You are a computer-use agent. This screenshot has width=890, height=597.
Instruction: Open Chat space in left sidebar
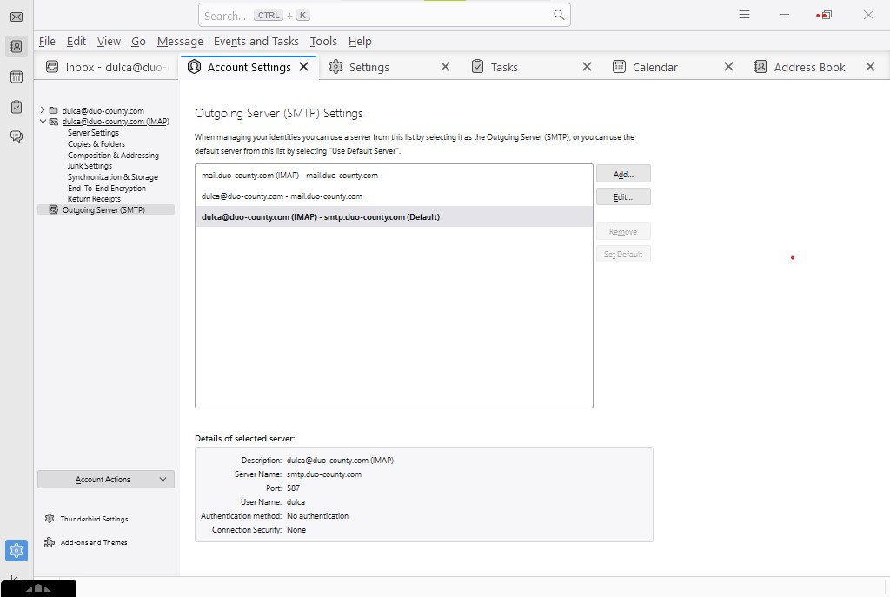16,136
